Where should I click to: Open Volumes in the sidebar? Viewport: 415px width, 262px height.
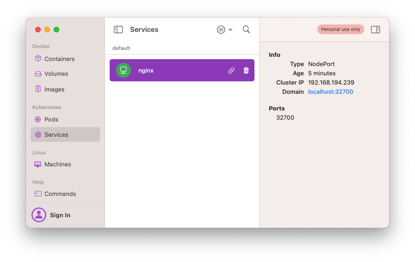click(65, 74)
